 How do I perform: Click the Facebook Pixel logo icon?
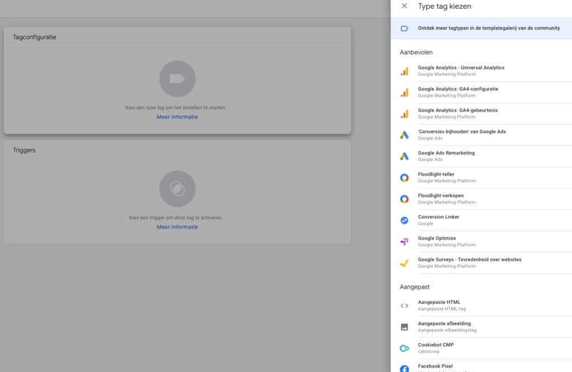404,369
